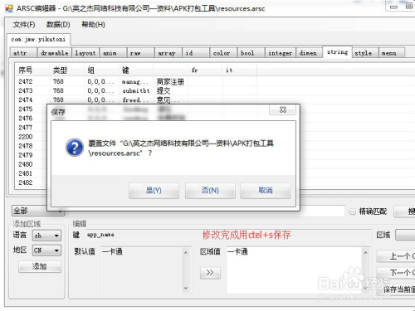Switch to the menu tab
Image resolution: width=415 pixels, height=311 pixels.
click(x=392, y=53)
